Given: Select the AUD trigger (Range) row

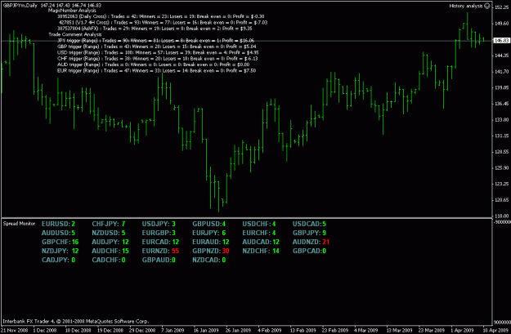Looking at the screenshot, I should pyautogui.click(x=153, y=65).
